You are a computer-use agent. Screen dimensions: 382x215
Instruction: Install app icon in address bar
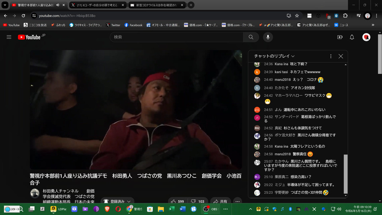[x=289, y=16]
